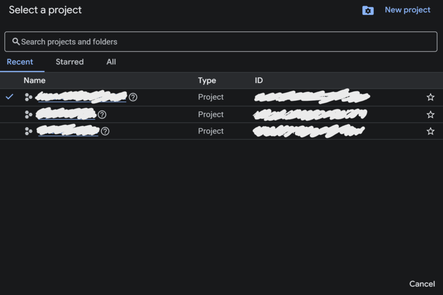Click project node icon of second row
The width and height of the screenshot is (443, 295).
[x=28, y=115]
